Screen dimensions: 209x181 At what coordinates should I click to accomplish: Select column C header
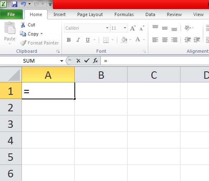tap(154, 75)
